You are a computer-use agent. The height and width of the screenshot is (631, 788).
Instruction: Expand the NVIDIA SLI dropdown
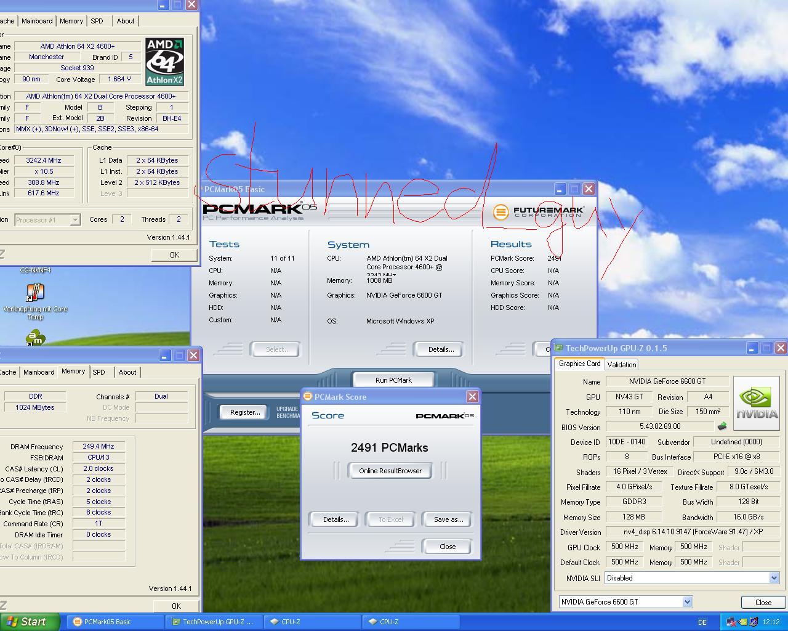point(774,578)
